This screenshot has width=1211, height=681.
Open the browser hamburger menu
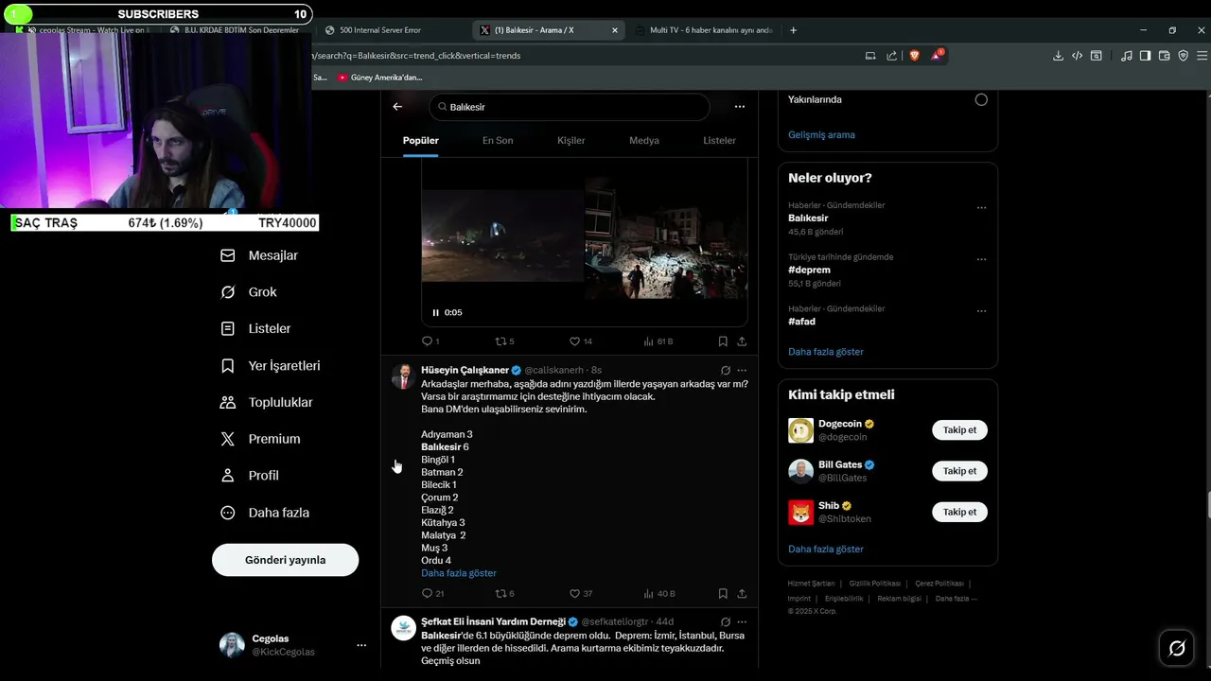click(x=1202, y=56)
